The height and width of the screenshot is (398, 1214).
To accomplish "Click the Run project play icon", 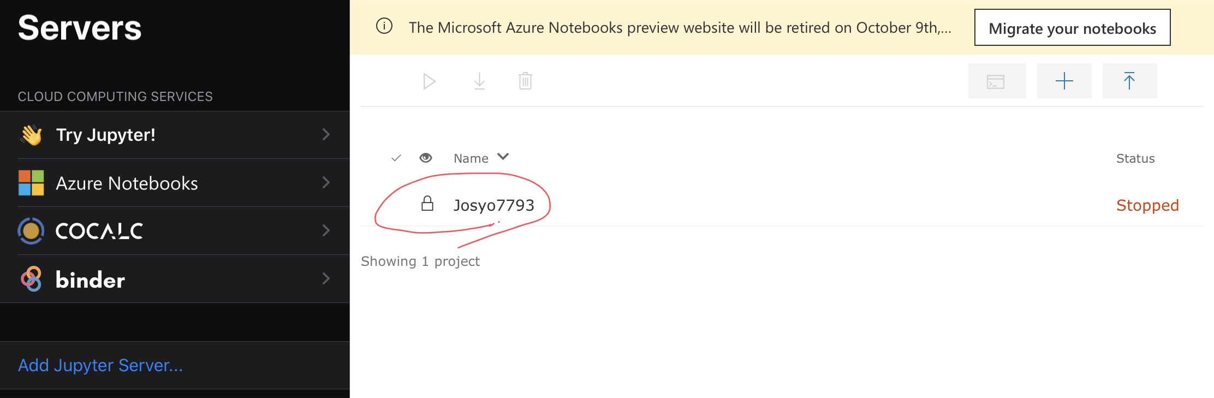I will click(429, 81).
